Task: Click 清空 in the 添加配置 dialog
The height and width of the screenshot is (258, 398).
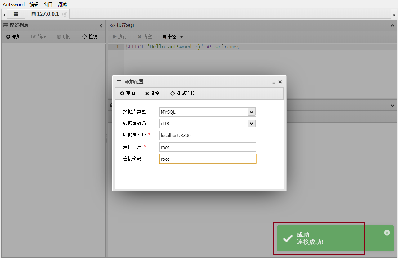Action: (x=152, y=94)
